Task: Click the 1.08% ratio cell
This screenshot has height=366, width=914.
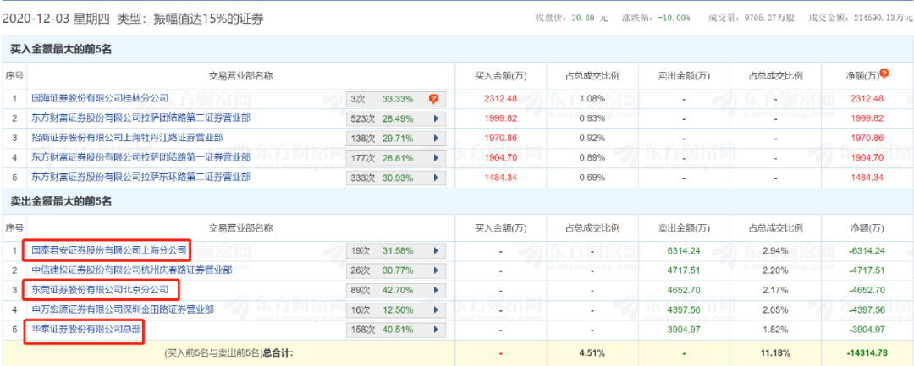Action: click(x=592, y=98)
